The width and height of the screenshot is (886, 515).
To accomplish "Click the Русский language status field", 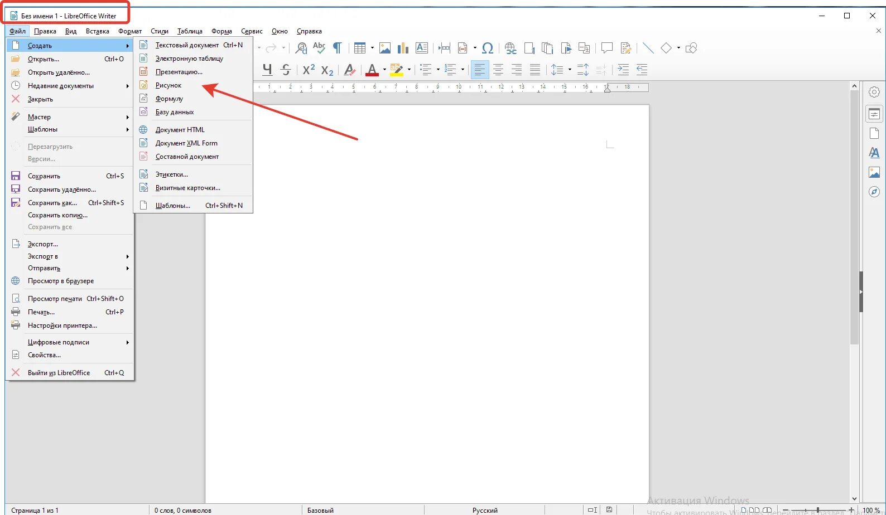I will pos(485,510).
